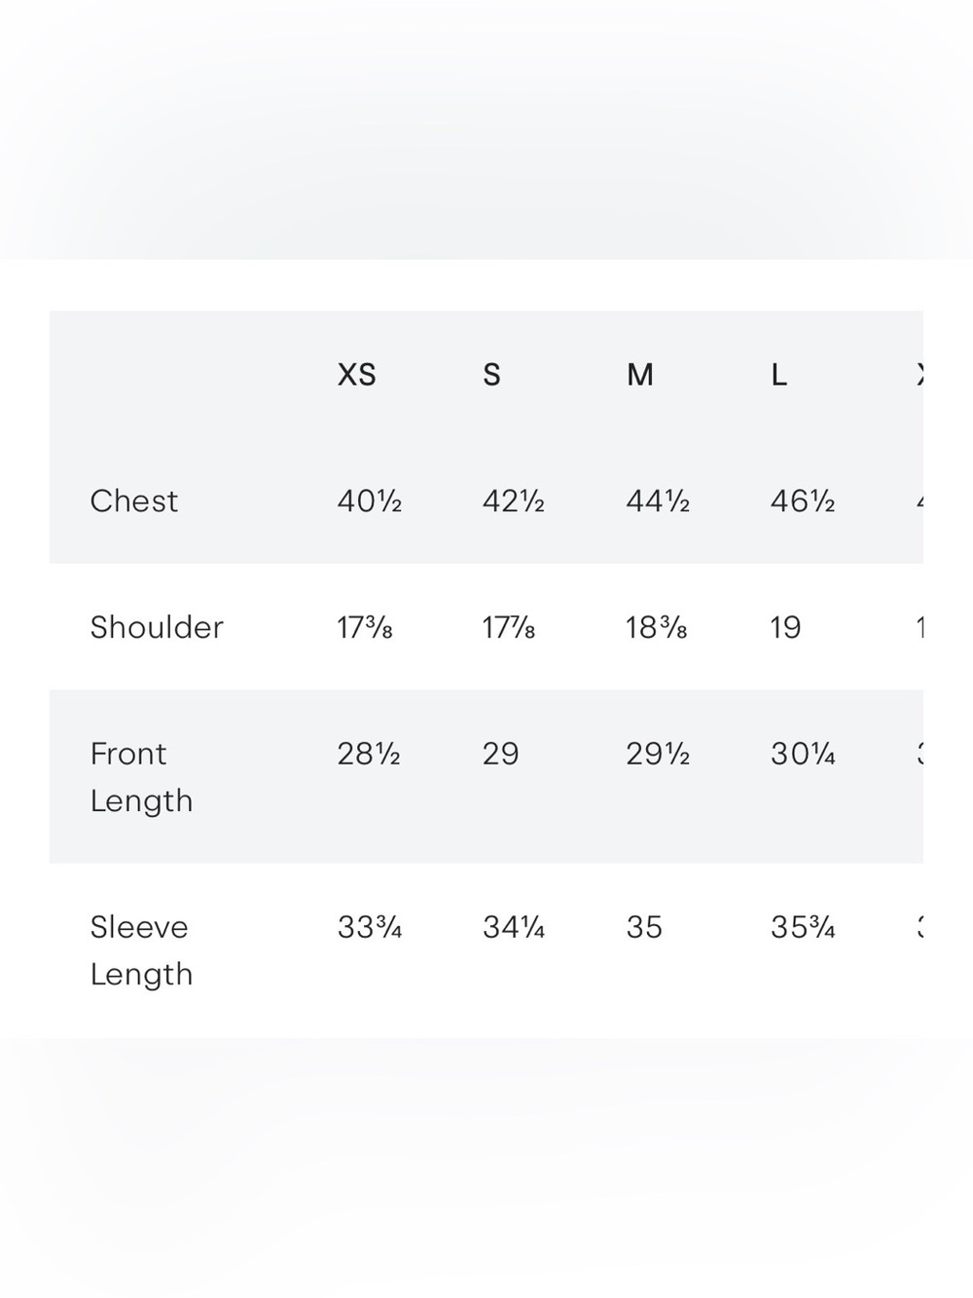
Task: Click the M chest value 44½
Action: (x=658, y=501)
